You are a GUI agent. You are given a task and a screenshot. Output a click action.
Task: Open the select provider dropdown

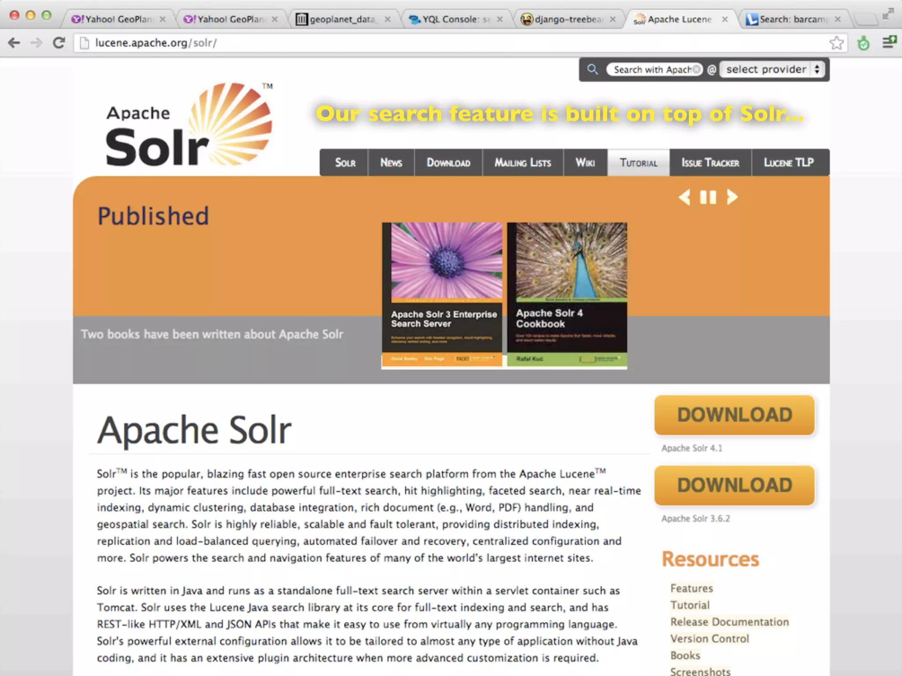(x=772, y=70)
